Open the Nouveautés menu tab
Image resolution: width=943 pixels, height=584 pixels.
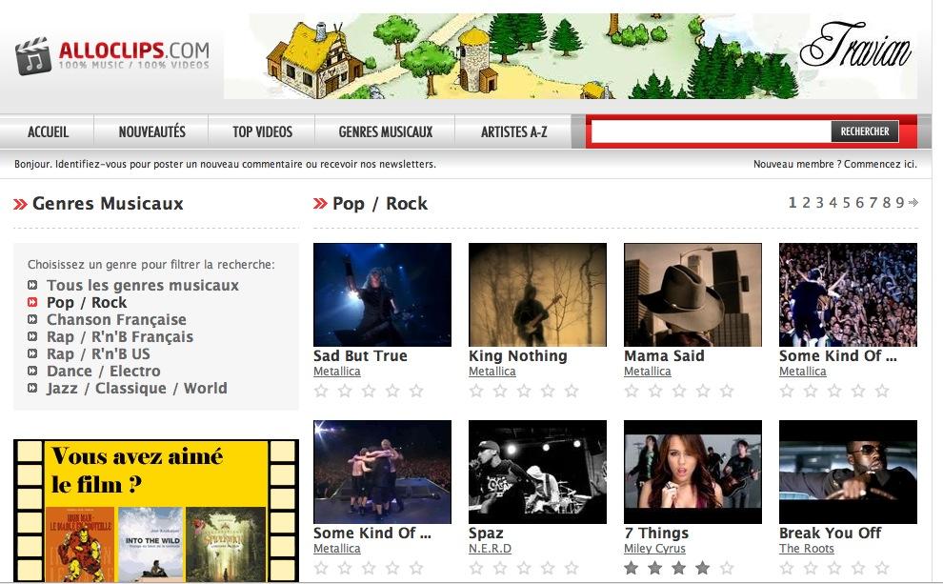click(151, 131)
